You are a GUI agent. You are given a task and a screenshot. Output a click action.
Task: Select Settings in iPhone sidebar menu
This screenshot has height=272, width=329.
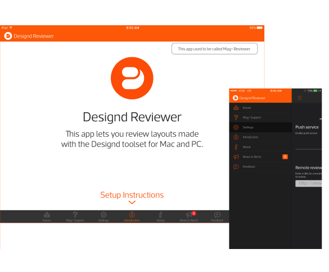248,127
